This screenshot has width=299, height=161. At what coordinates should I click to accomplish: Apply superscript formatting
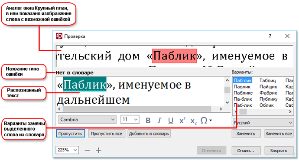tap(182, 121)
